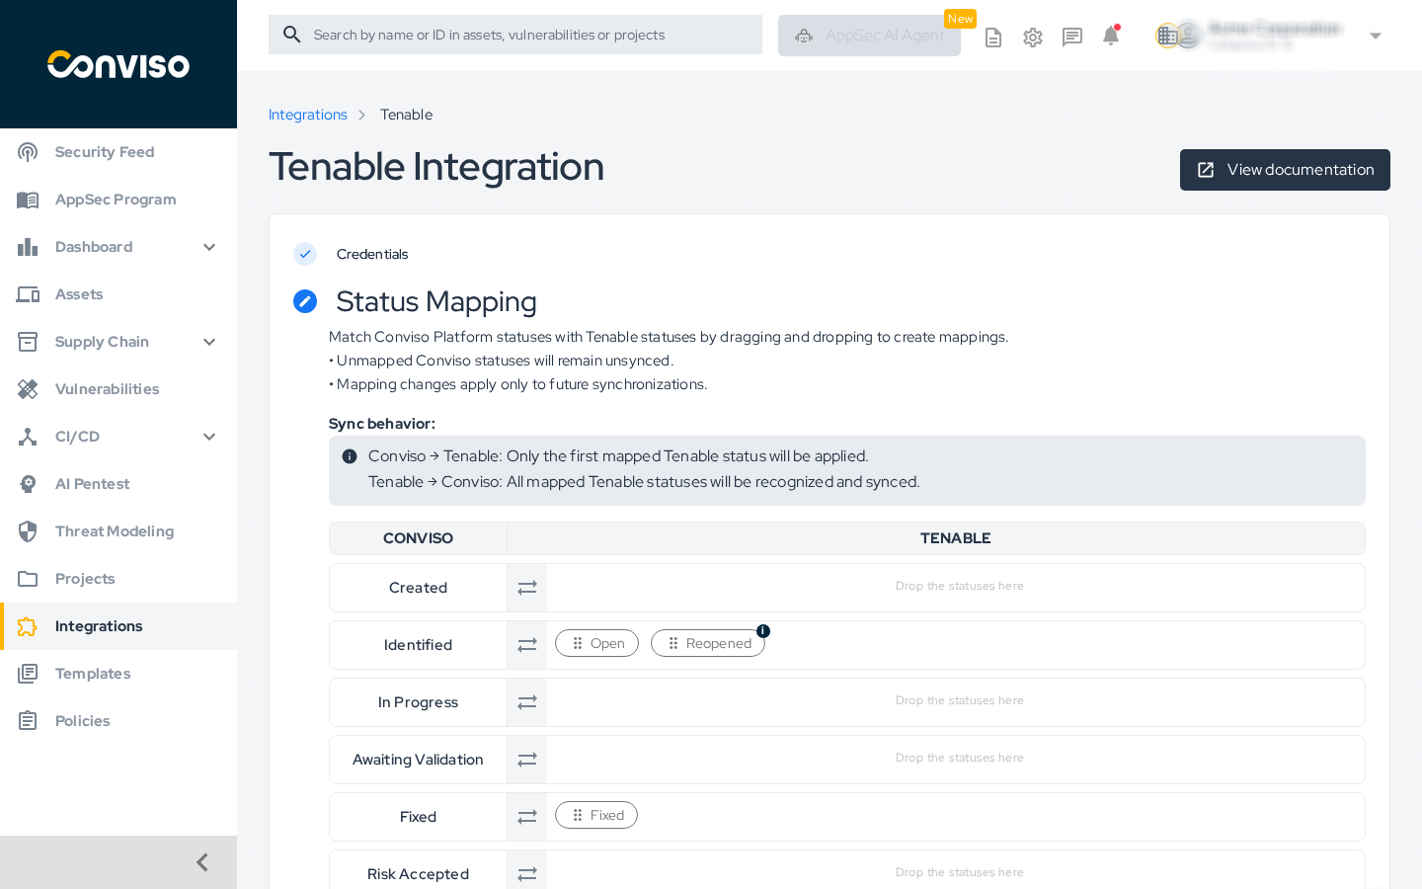The height and width of the screenshot is (889, 1422).
Task: Open Assets in sidebar
Action: click(118, 294)
